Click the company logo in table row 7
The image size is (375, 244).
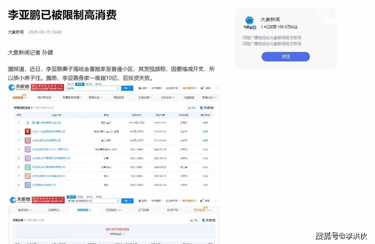point(28,176)
